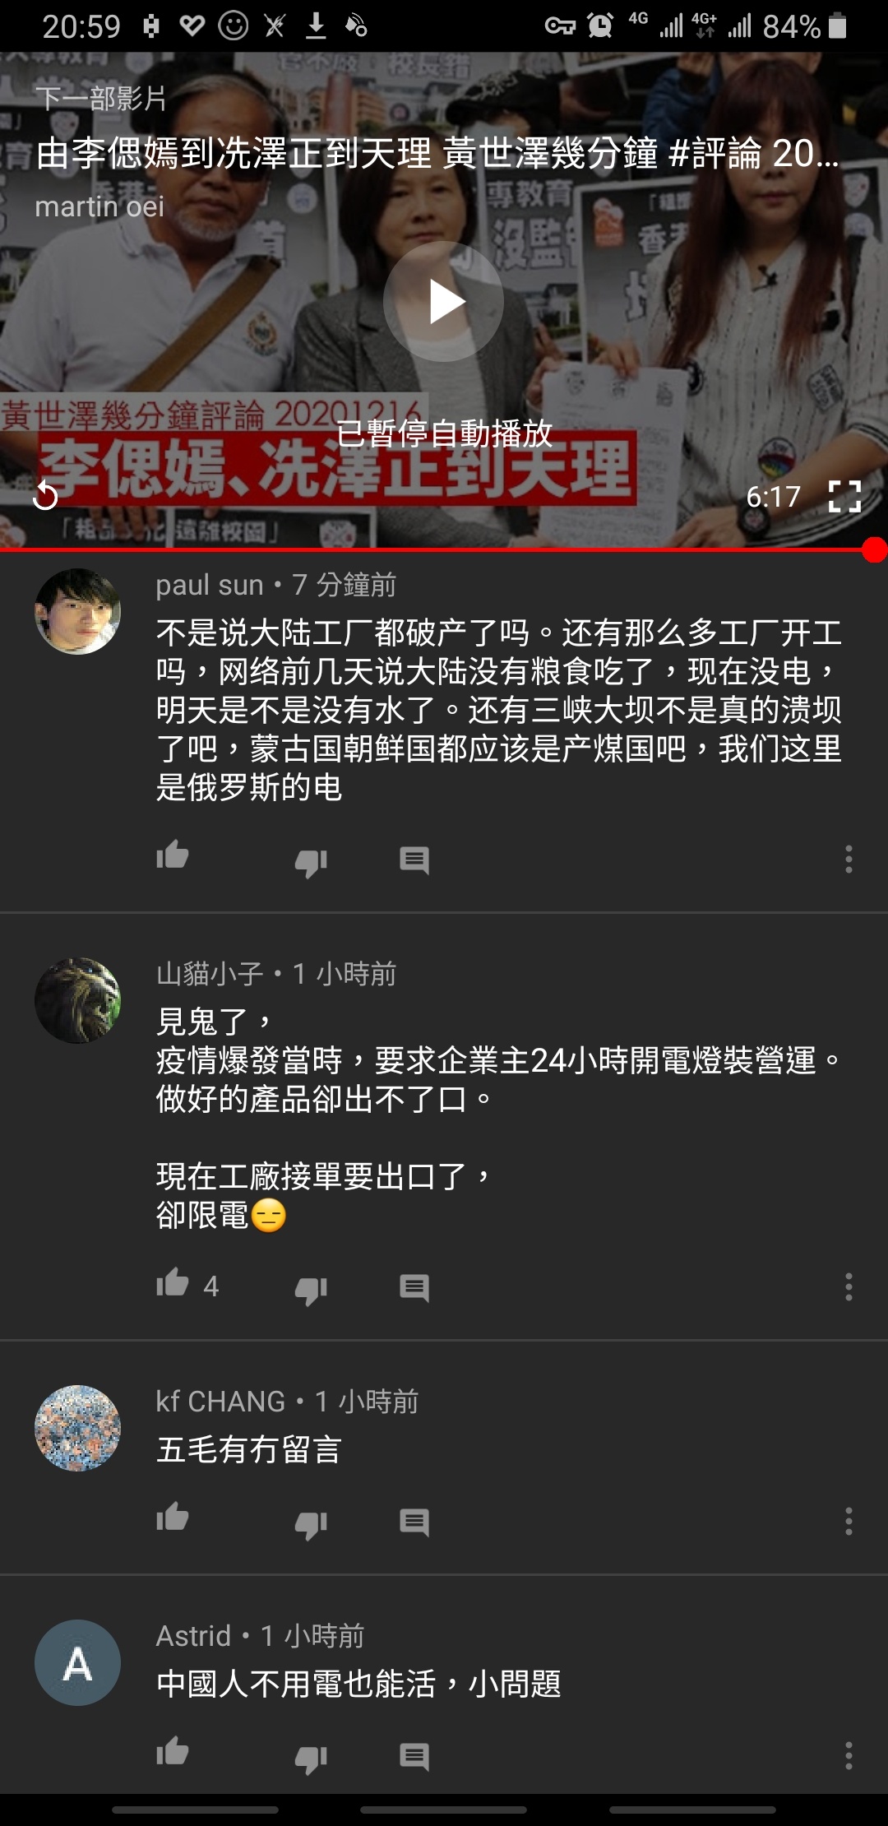Tap the replay icon on the video
This screenshot has height=1826, width=888.
coord(45,495)
